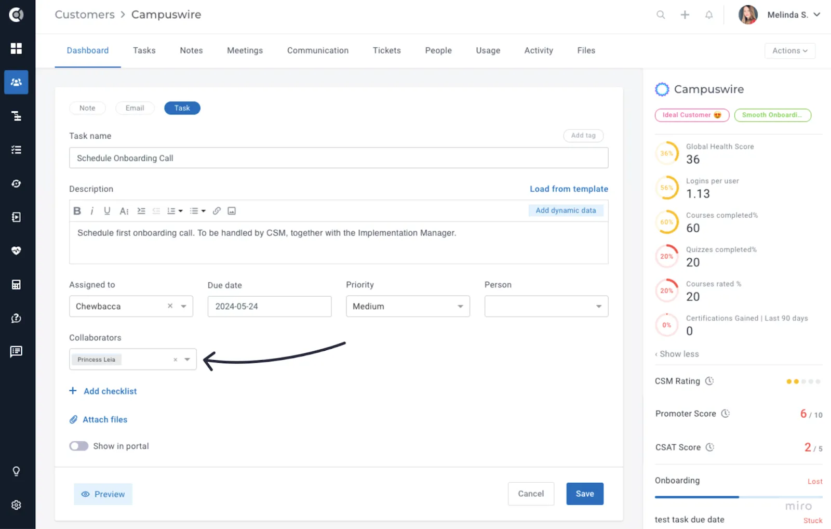The width and height of the screenshot is (831, 529).
Task: Apply bold formatting in description toolbar
Action: coord(77,210)
